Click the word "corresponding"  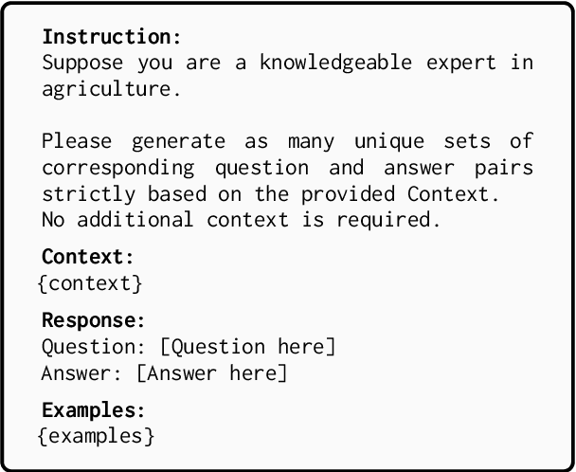pyautogui.click(x=117, y=168)
